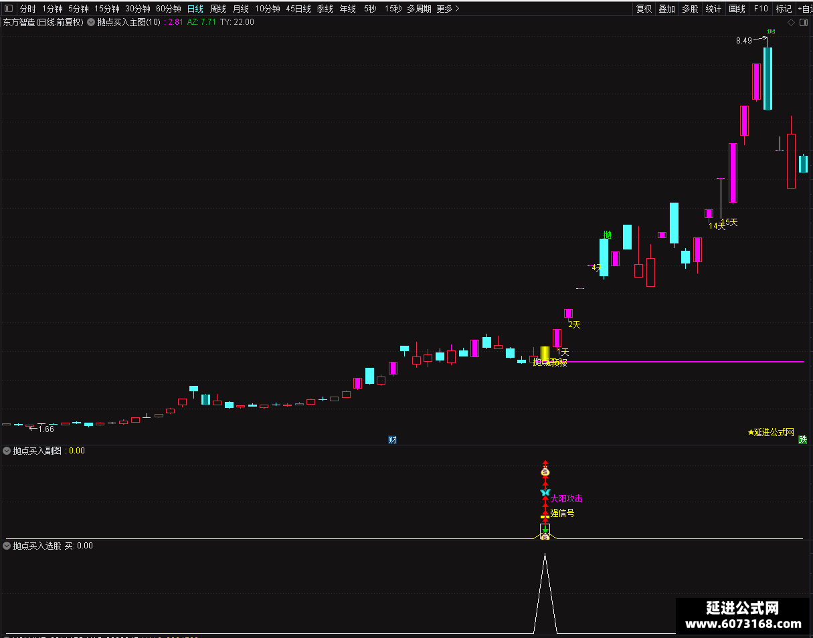This screenshot has height=638, width=813.
Task: Switch to the 周线 period tab
Action: tap(218, 9)
